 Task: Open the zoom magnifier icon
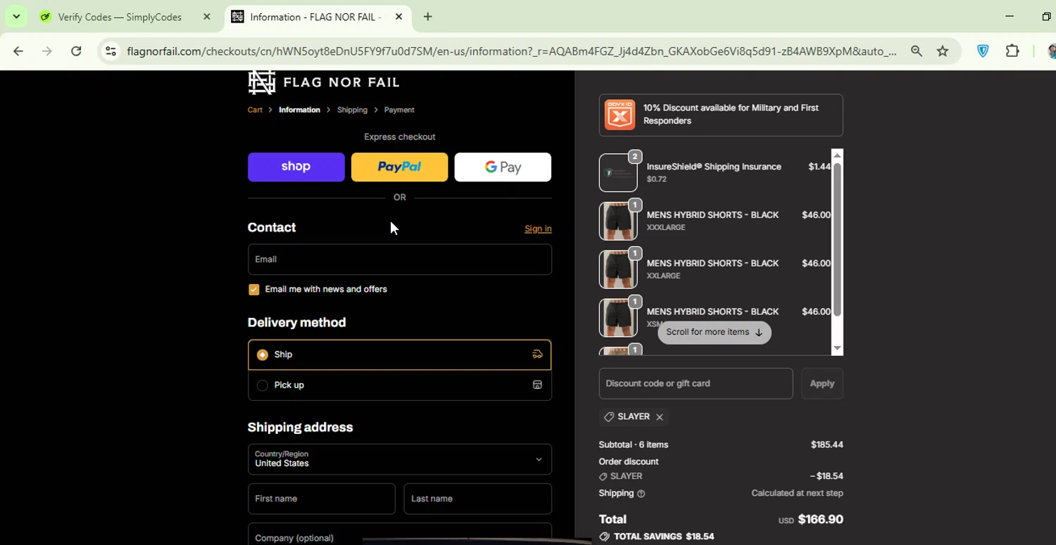[x=916, y=51]
